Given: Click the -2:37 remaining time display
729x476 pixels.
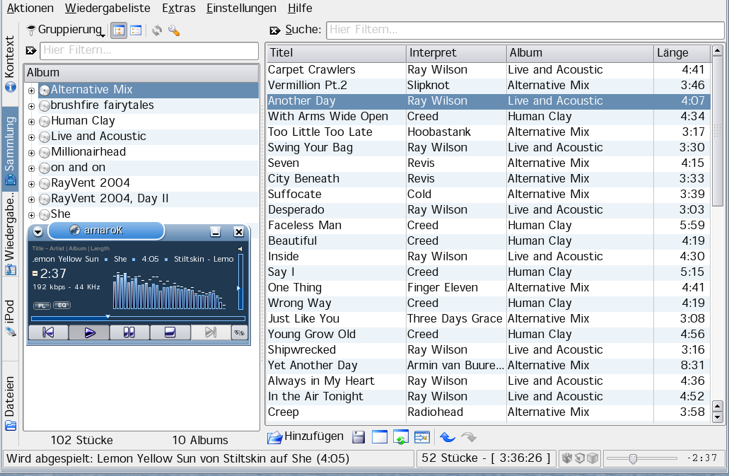Looking at the screenshot, I should (702, 458).
